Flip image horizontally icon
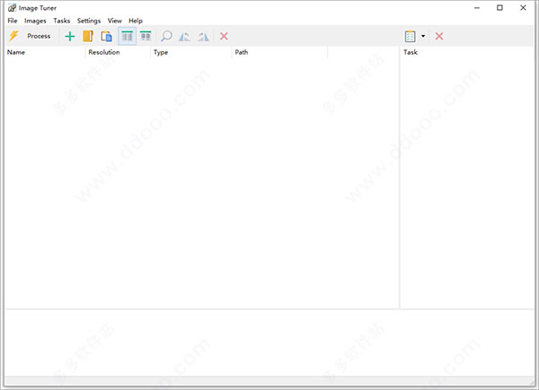 pos(203,36)
